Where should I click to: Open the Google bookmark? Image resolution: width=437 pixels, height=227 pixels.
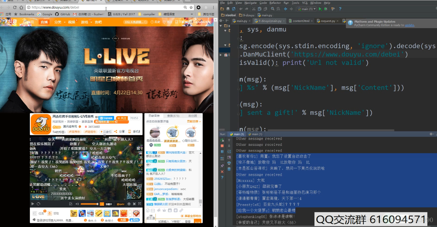[45, 14]
